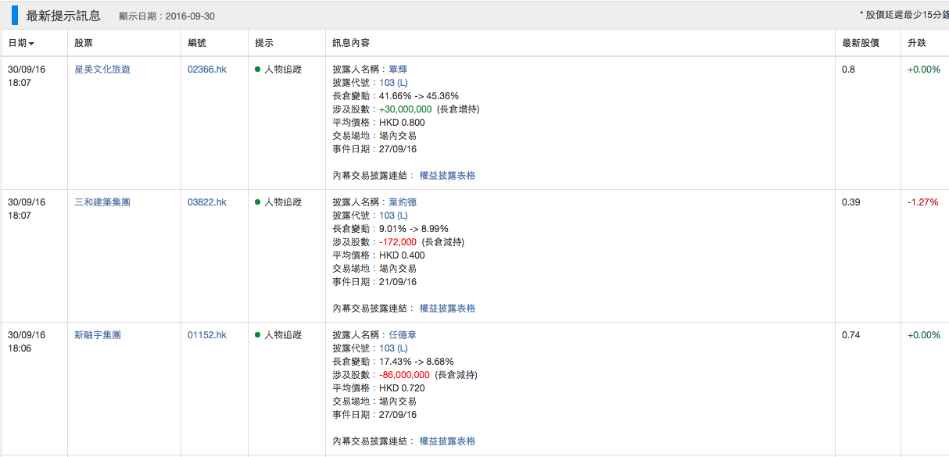Image resolution: width=949 pixels, height=457 pixels.
Task: Open stock code 03822.hk
Action: (207, 202)
